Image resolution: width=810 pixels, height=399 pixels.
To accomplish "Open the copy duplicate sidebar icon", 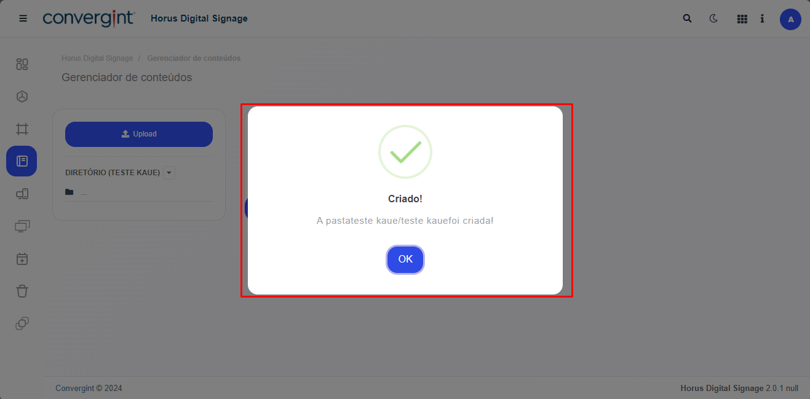I will point(22,323).
